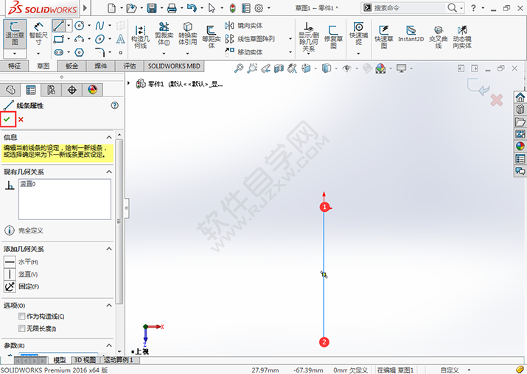Open the FeatureManager design tree tab

pyautogui.click(x=10, y=90)
